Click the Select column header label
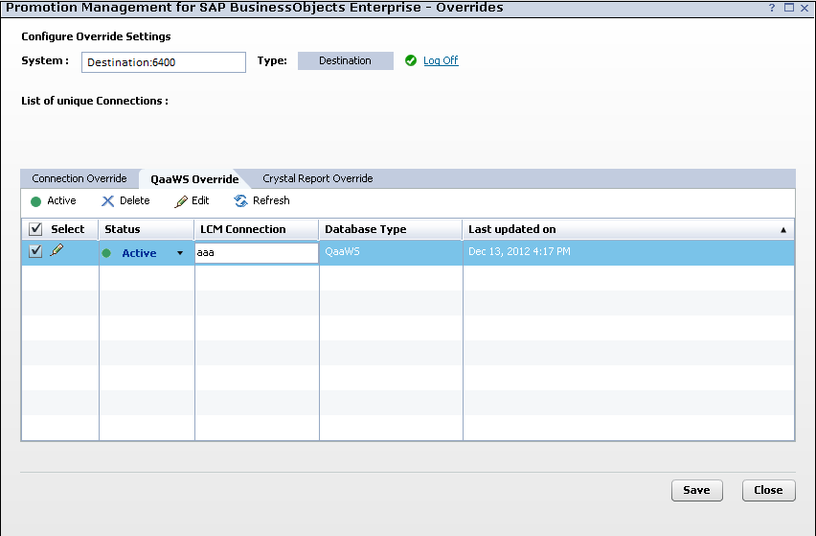 (x=68, y=229)
